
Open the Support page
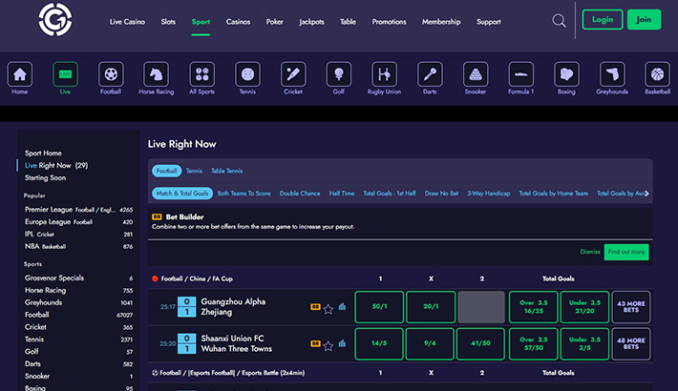[x=489, y=22]
